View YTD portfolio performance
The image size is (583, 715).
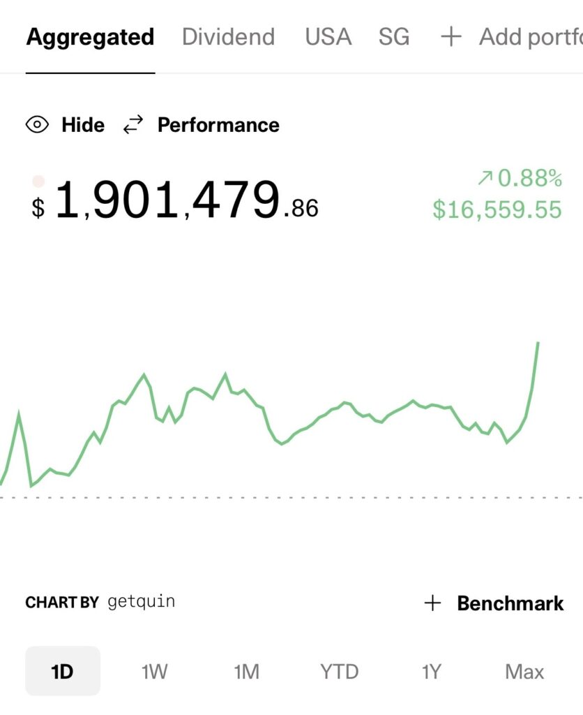click(339, 671)
